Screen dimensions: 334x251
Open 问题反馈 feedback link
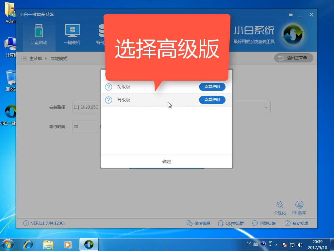[x=264, y=223]
